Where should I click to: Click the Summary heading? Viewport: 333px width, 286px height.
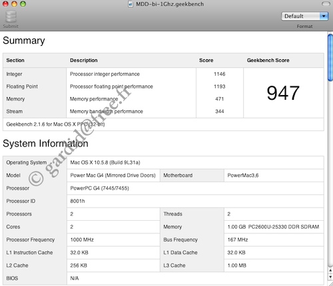24,41
